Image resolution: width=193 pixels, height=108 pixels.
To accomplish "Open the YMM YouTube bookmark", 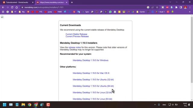I will tap(58, 12).
